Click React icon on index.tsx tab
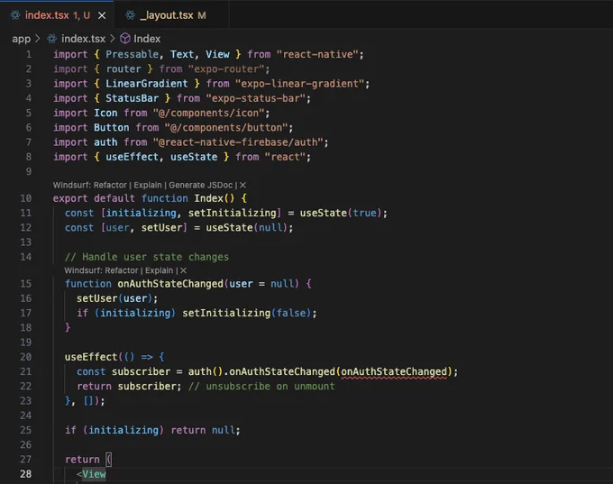Viewport: 613px width, 484px height. point(15,15)
